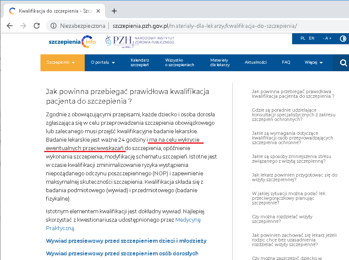This screenshot has height=260, width=349.
Task: Click the URL address bar
Action: coord(202,26)
